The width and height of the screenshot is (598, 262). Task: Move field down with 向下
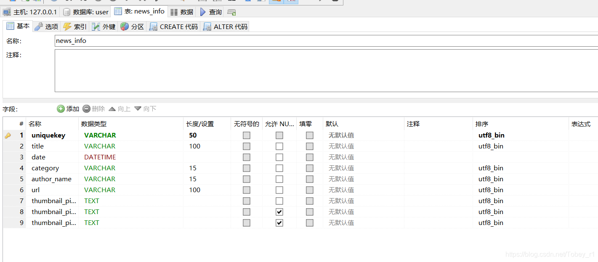pos(145,109)
